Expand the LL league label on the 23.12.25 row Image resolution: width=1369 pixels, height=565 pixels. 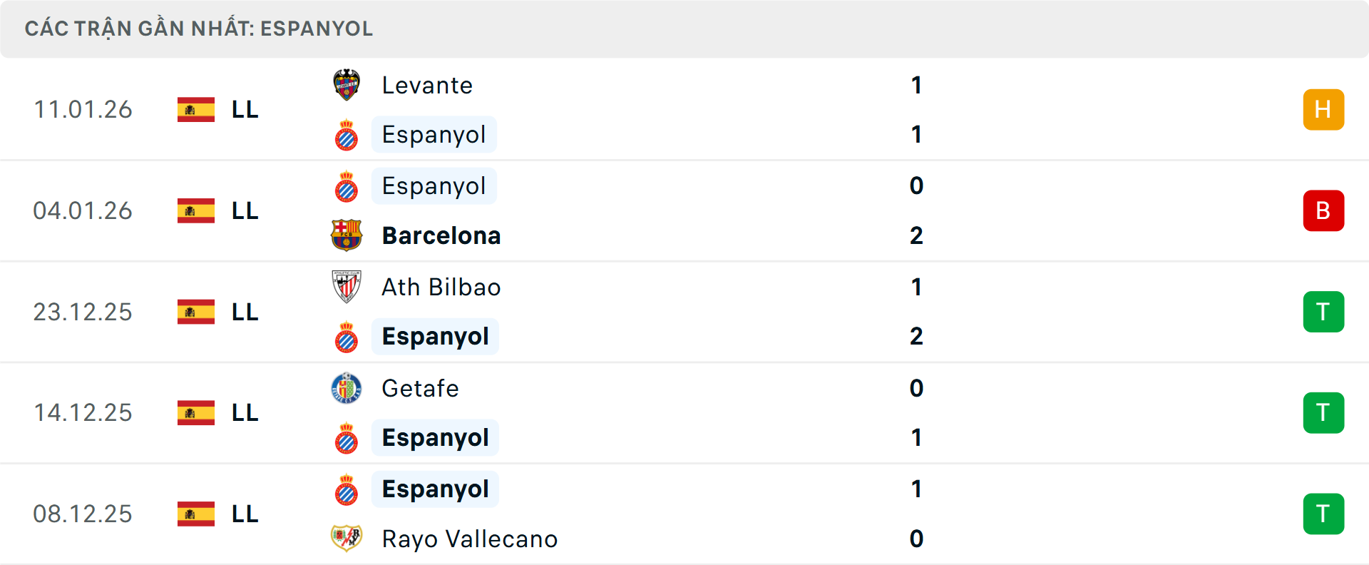pos(244,312)
